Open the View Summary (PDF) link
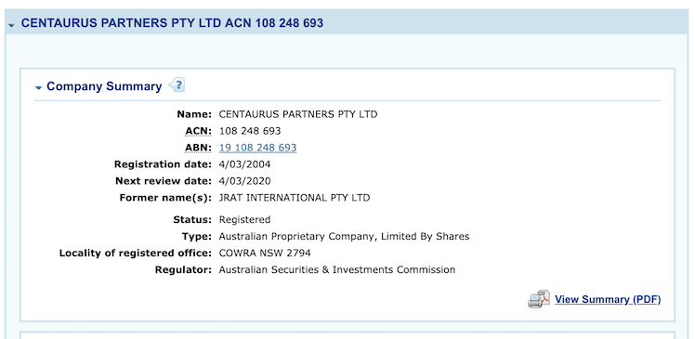Image resolution: width=695 pixels, height=339 pixels. coord(608,300)
